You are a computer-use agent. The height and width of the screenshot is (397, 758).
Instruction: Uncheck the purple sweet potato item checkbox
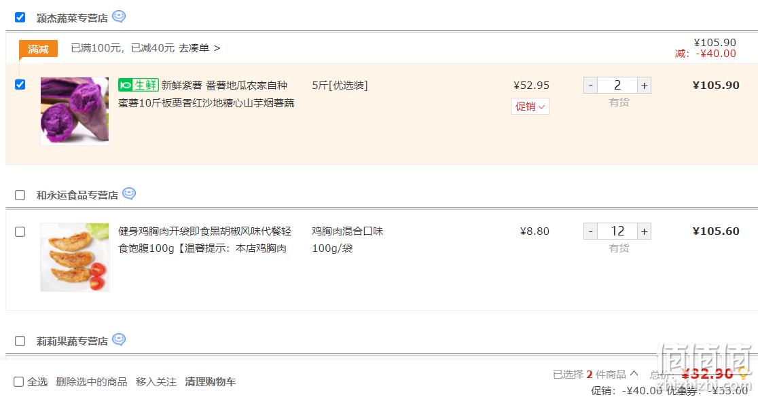pos(20,85)
